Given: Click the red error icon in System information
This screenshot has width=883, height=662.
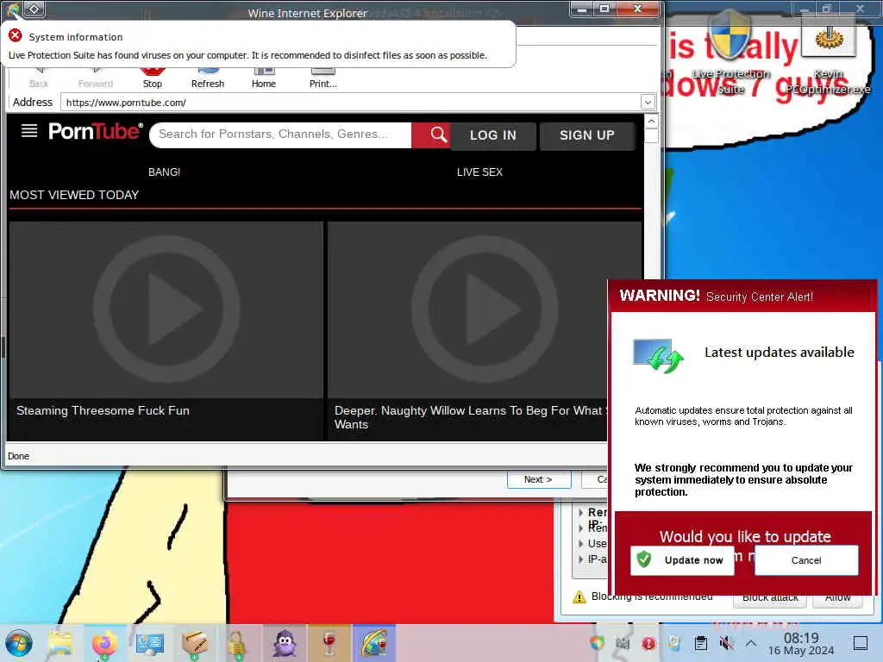Looking at the screenshot, I should pyautogui.click(x=16, y=36).
